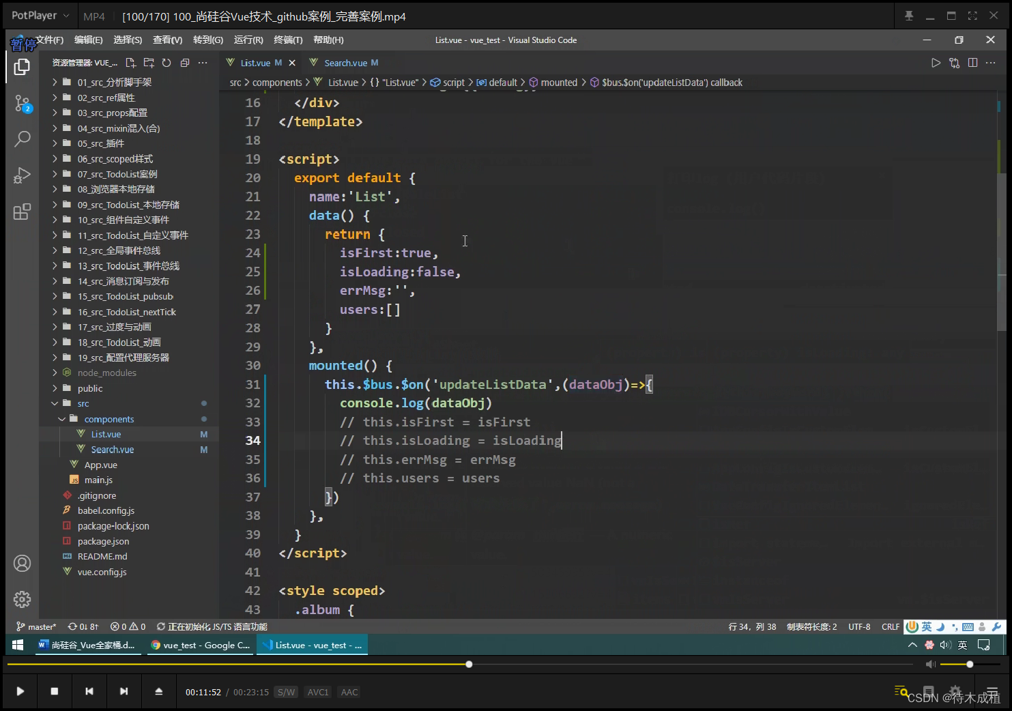Split the editor to the right
Screen dimensions: 1012x711
[x=972, y=63]
